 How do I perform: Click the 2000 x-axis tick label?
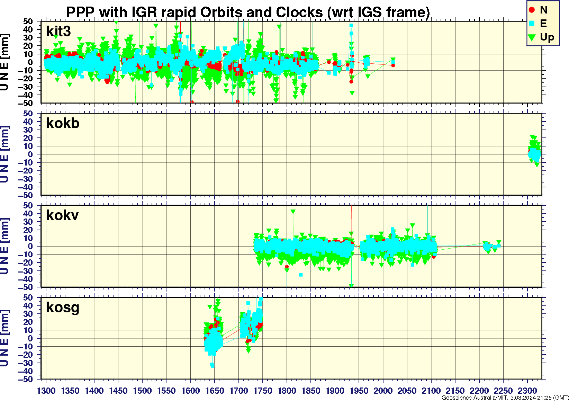(383, 391)
